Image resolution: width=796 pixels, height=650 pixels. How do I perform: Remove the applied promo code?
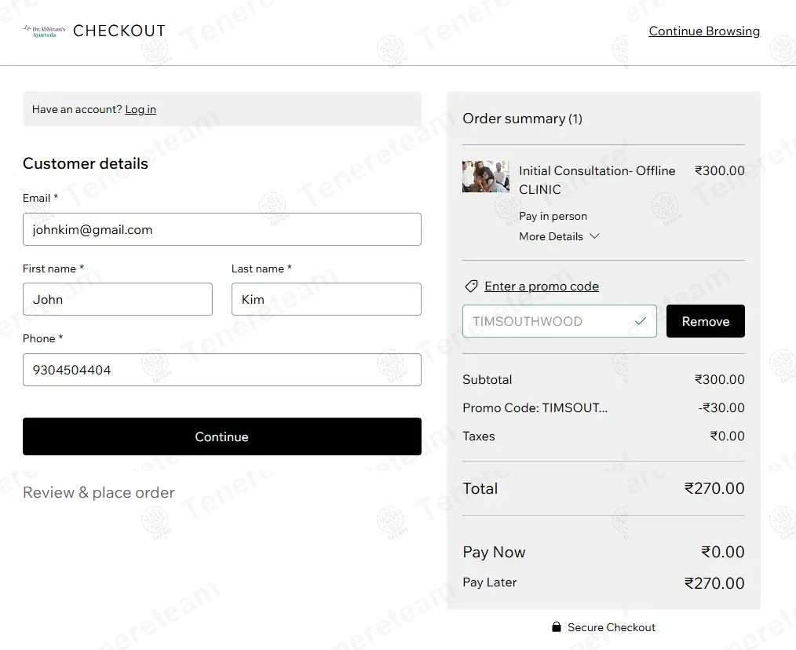point(706,321)
